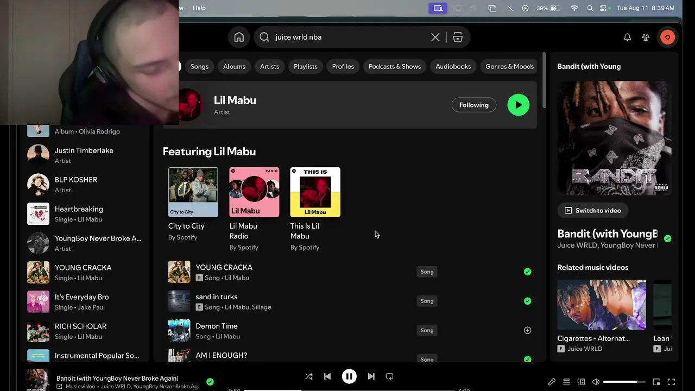695x391 pixels.
Task: Seek on the playback progress bar
Action: pos(349,390)
